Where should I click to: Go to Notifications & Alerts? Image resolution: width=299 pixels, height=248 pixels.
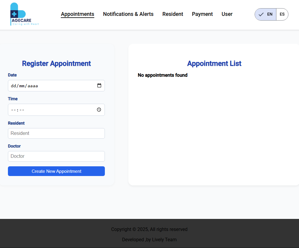click(128, 14)
